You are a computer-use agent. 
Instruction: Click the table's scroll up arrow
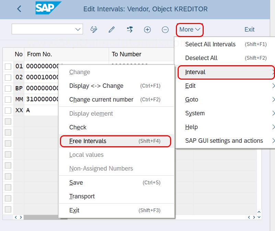259,212
